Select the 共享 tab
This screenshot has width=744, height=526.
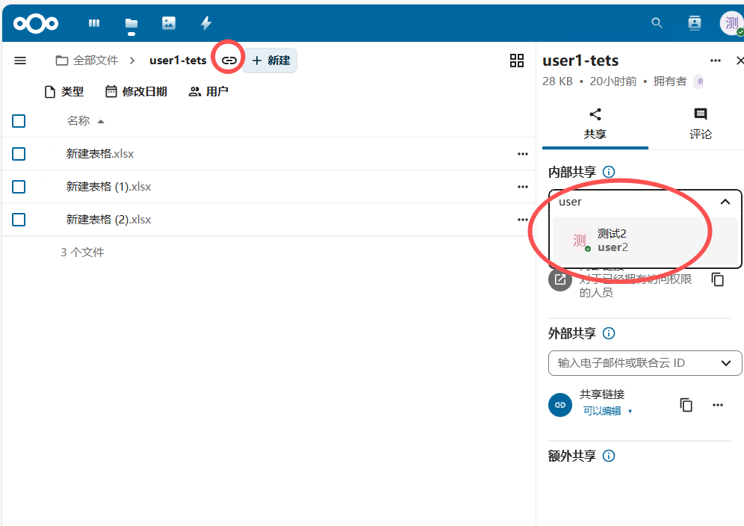click(595, 124)
